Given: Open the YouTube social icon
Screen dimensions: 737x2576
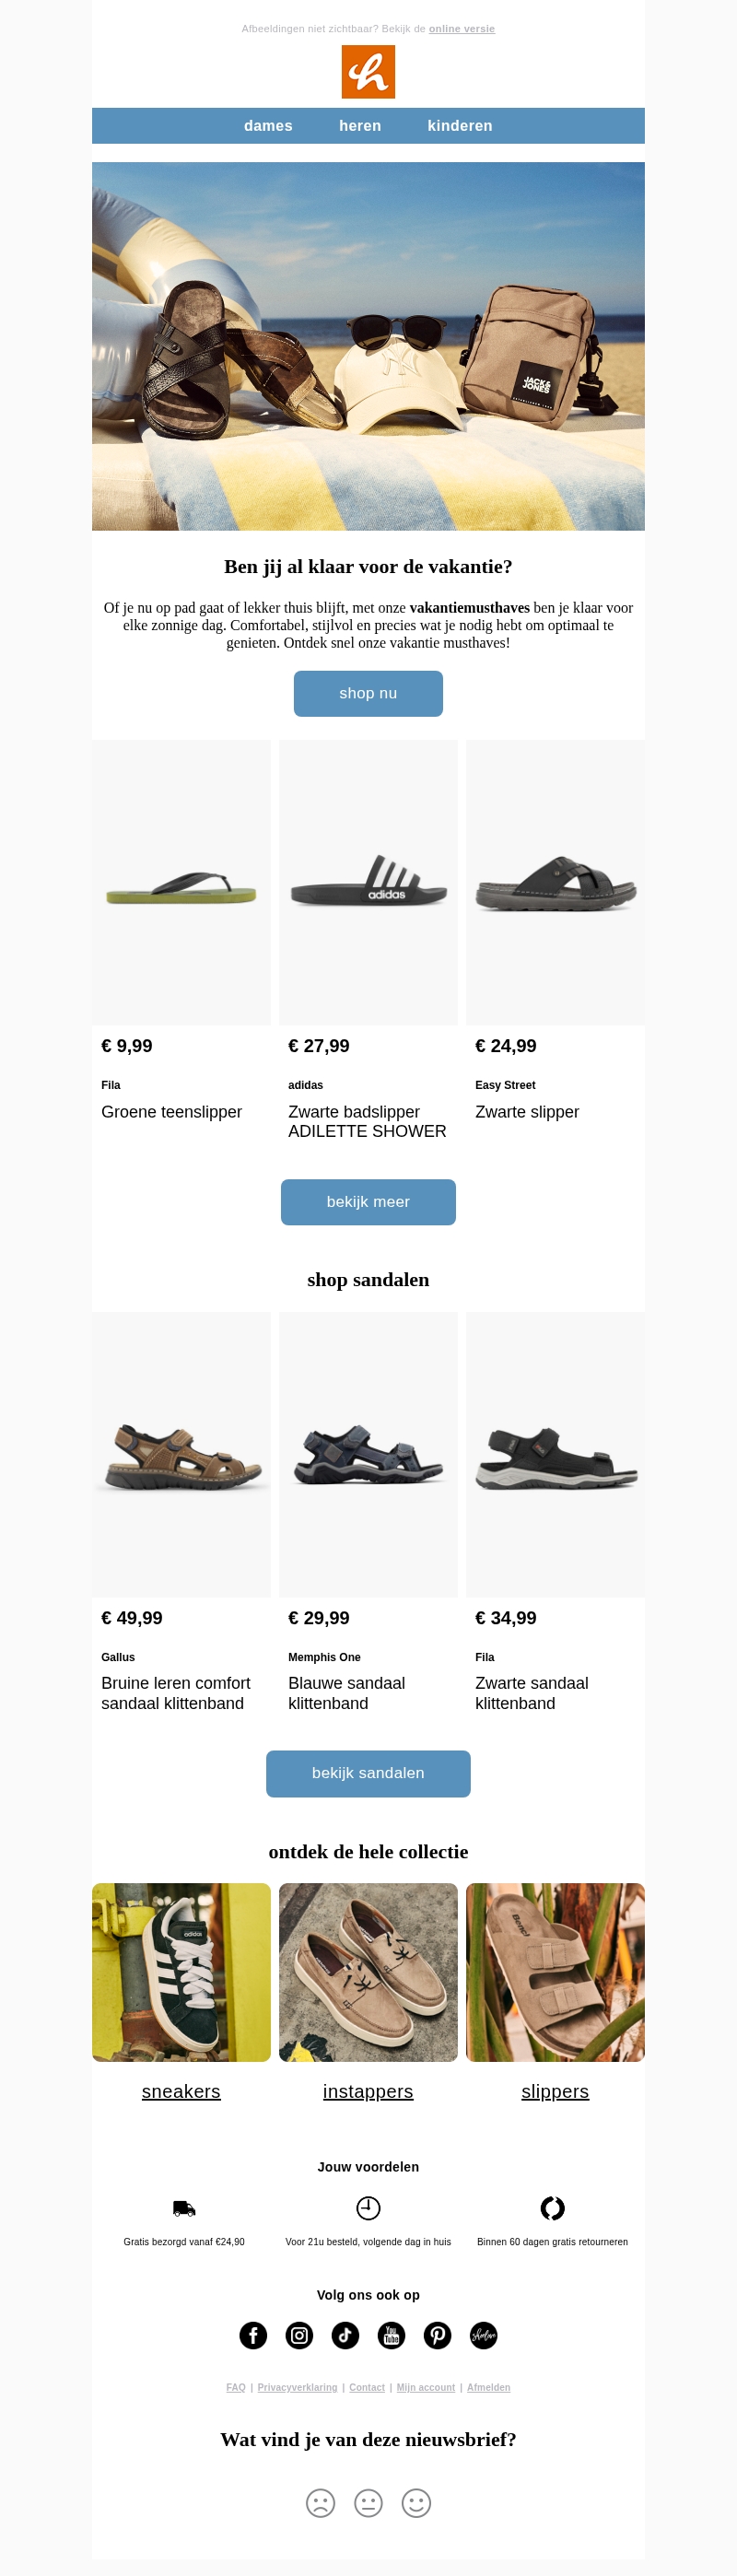Looking at the screenshot, I should pos(391,2335).
